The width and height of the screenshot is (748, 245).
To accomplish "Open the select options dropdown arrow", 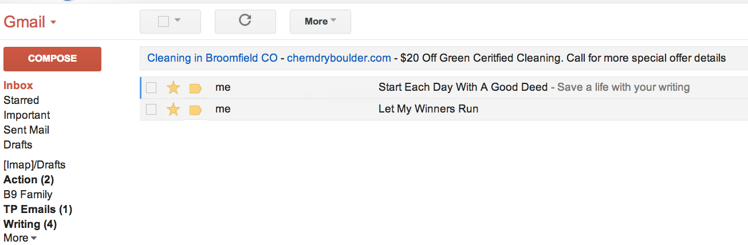I will [x=178, y=21].
